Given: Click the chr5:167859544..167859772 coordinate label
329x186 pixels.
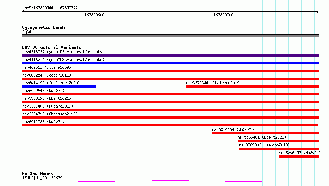Looking at the screenshot, I should (50, 8).
